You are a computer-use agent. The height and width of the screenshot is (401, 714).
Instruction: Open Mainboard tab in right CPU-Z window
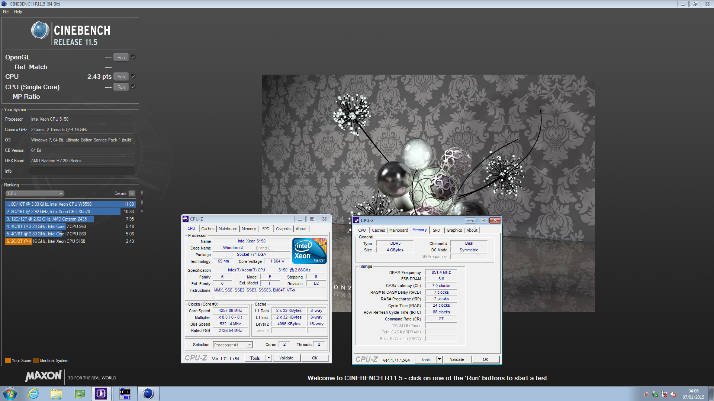click(x=399, y=230)
